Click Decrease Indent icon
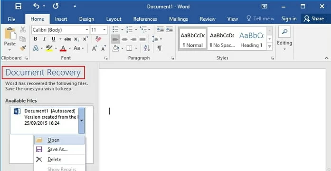Screen dimensions: 331x171 coord(160,29)
